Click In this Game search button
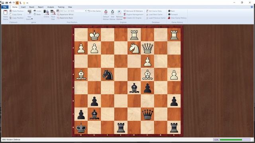The height and width of the screenshot is (143, 255). 94,11
